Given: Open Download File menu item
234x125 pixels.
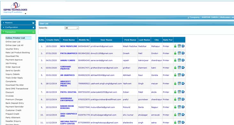Looking at the screenshot, I should [12, 56].
